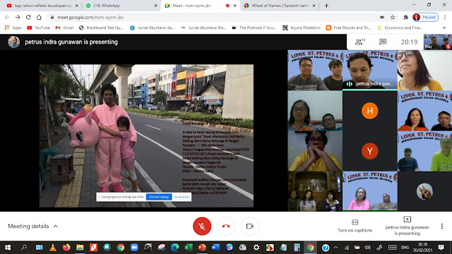This screenshot has height=254, width=452.
Task: Open the YouTube bookmark
Action: [x=38, y=28]
